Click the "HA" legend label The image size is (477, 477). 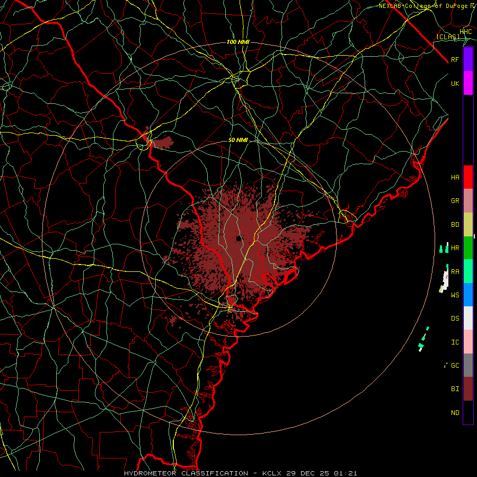[x=455, y=177]
